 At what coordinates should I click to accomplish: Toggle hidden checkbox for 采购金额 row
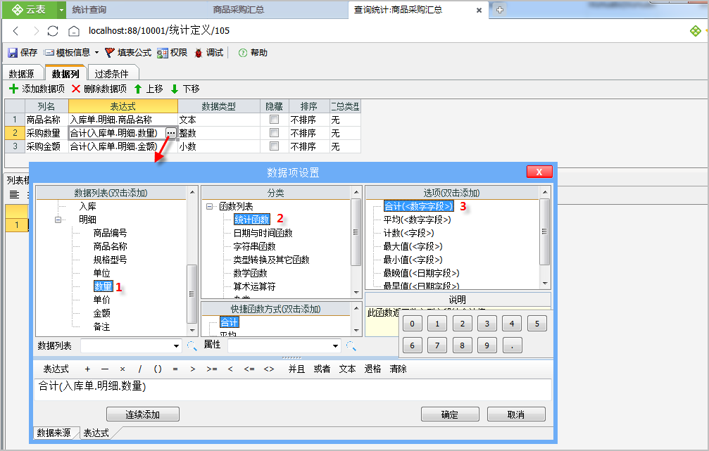[x=274, y=146]
